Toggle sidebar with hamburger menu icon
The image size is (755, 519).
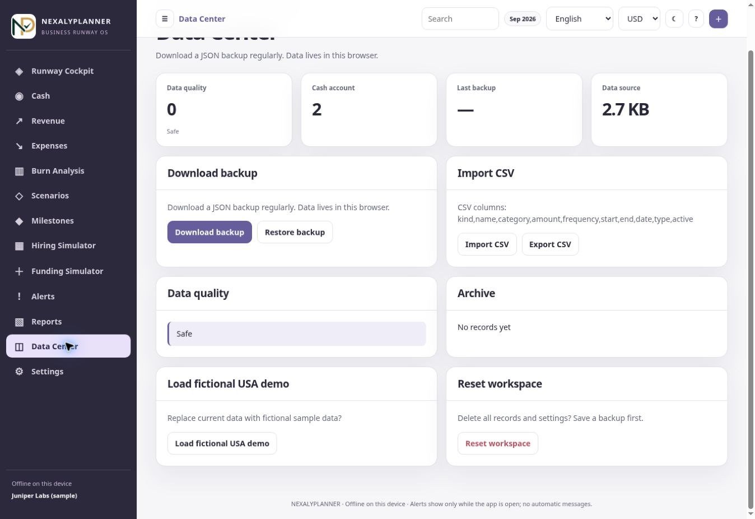pos(165,18)
